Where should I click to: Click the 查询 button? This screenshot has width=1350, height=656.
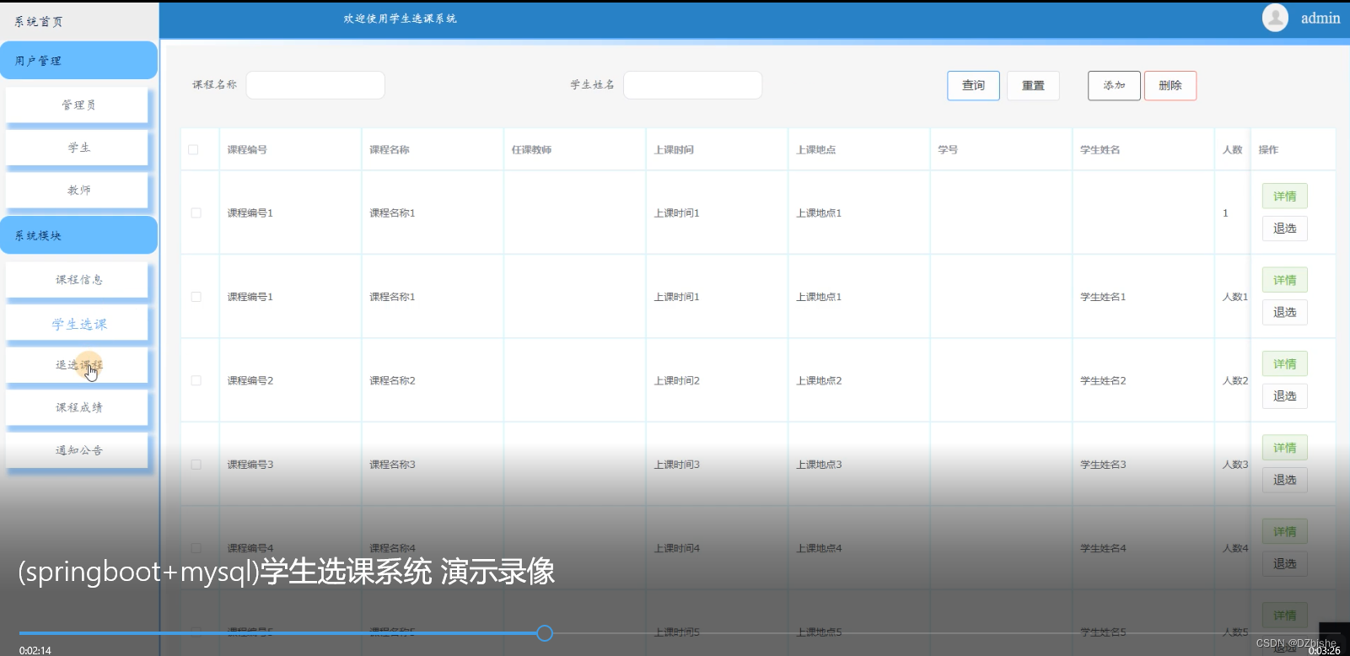click(973, 85)
